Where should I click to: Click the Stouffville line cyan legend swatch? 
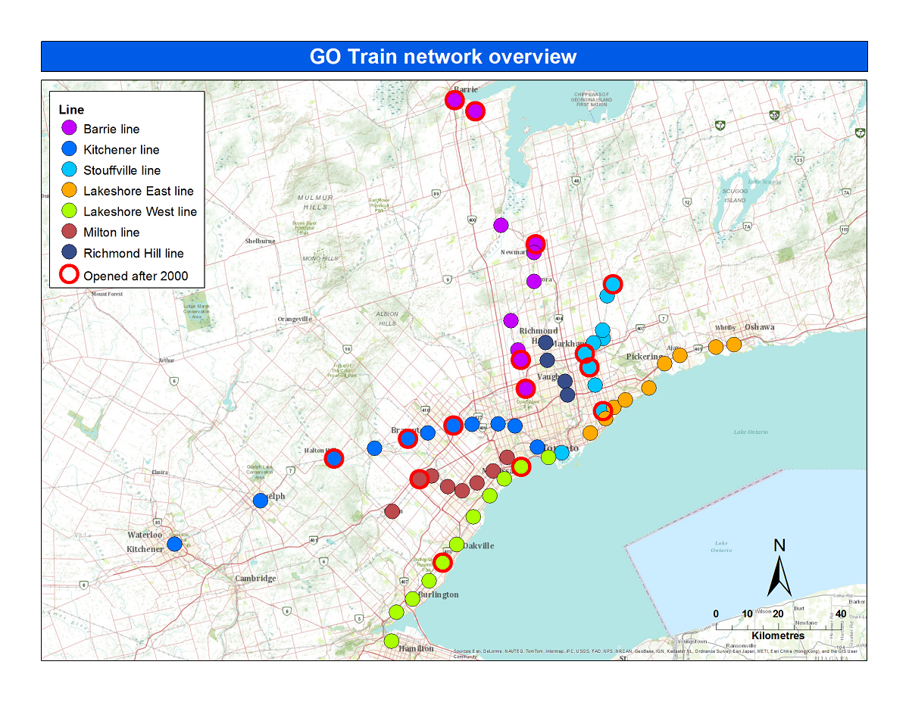click(68, 170)
